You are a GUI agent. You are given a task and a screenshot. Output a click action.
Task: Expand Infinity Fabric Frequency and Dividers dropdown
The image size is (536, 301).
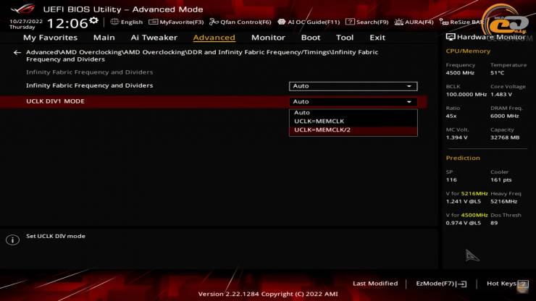(353, 86)
